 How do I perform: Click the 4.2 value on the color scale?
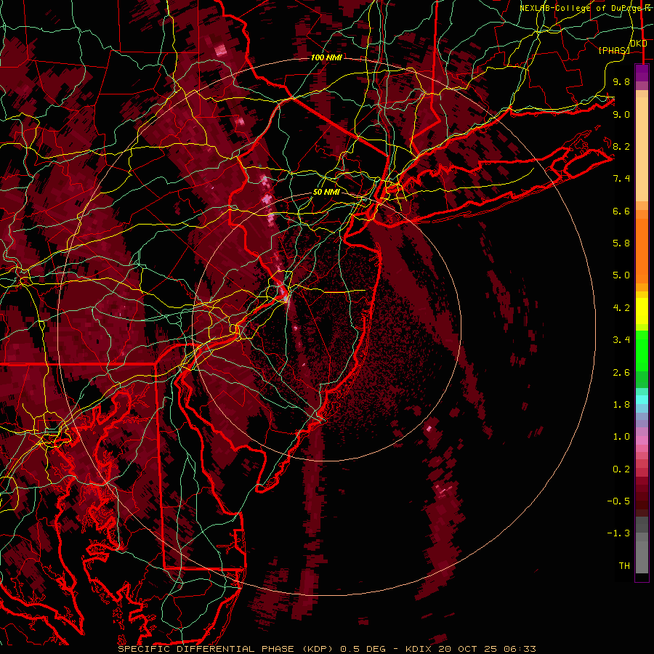[621, 308]
